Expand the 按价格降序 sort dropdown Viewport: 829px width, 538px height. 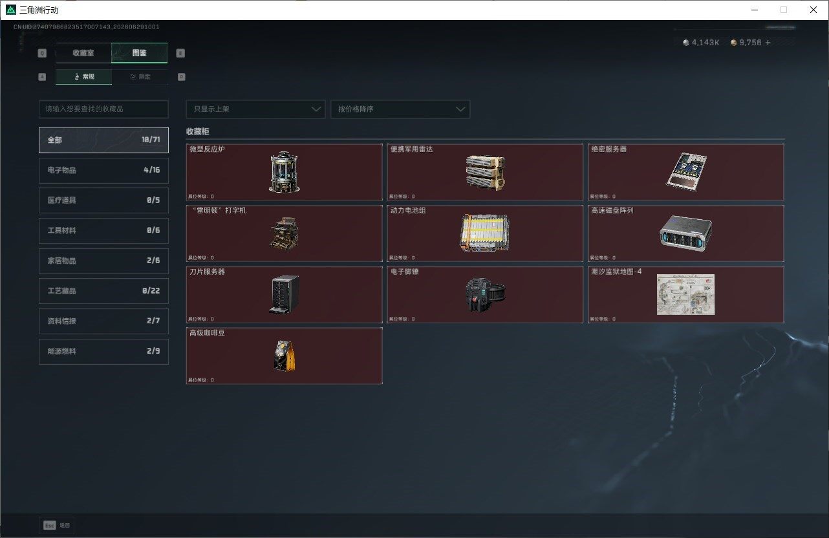[x=400, y=109]
